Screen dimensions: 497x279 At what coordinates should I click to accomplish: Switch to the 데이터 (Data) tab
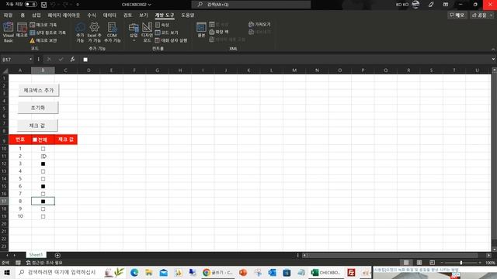(x=109, y=15)
